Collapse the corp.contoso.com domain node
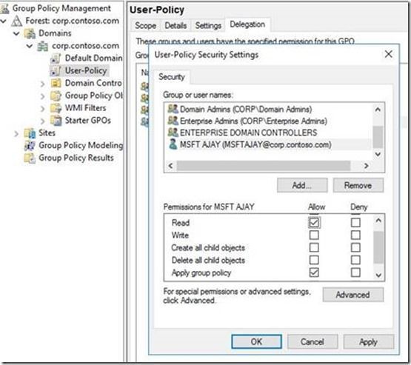 [30, 46]
